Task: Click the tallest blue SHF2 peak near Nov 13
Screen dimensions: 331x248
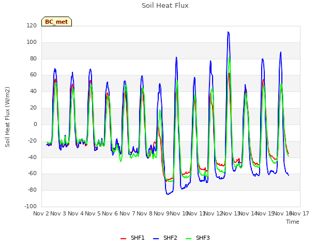Action: coord(228,32)
